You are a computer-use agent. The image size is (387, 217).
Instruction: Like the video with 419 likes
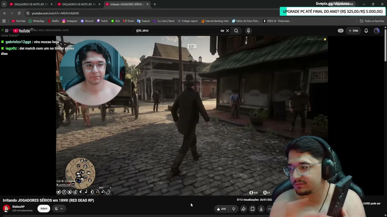(221, 209)
